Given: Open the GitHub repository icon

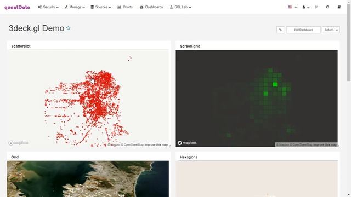Looking at the screenshot, I should (x=327, y=7).
